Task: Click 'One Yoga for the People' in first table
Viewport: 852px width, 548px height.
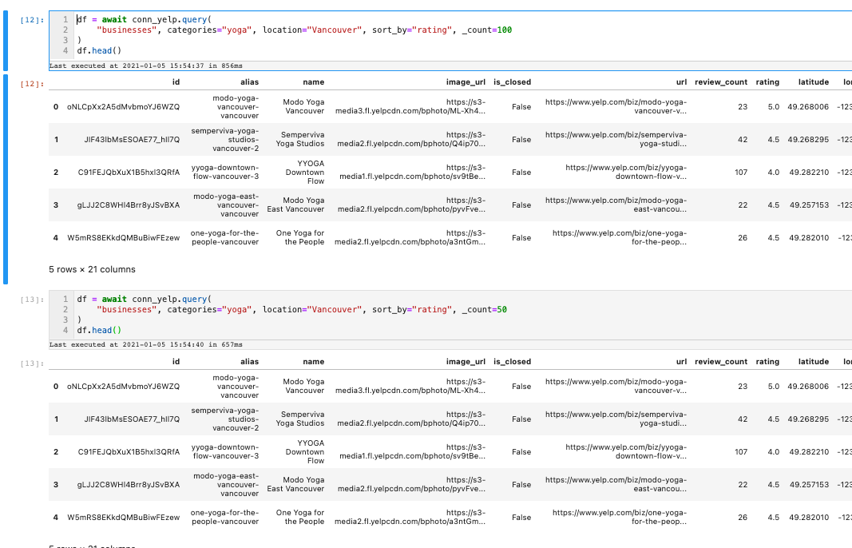Action: point(300,237)
